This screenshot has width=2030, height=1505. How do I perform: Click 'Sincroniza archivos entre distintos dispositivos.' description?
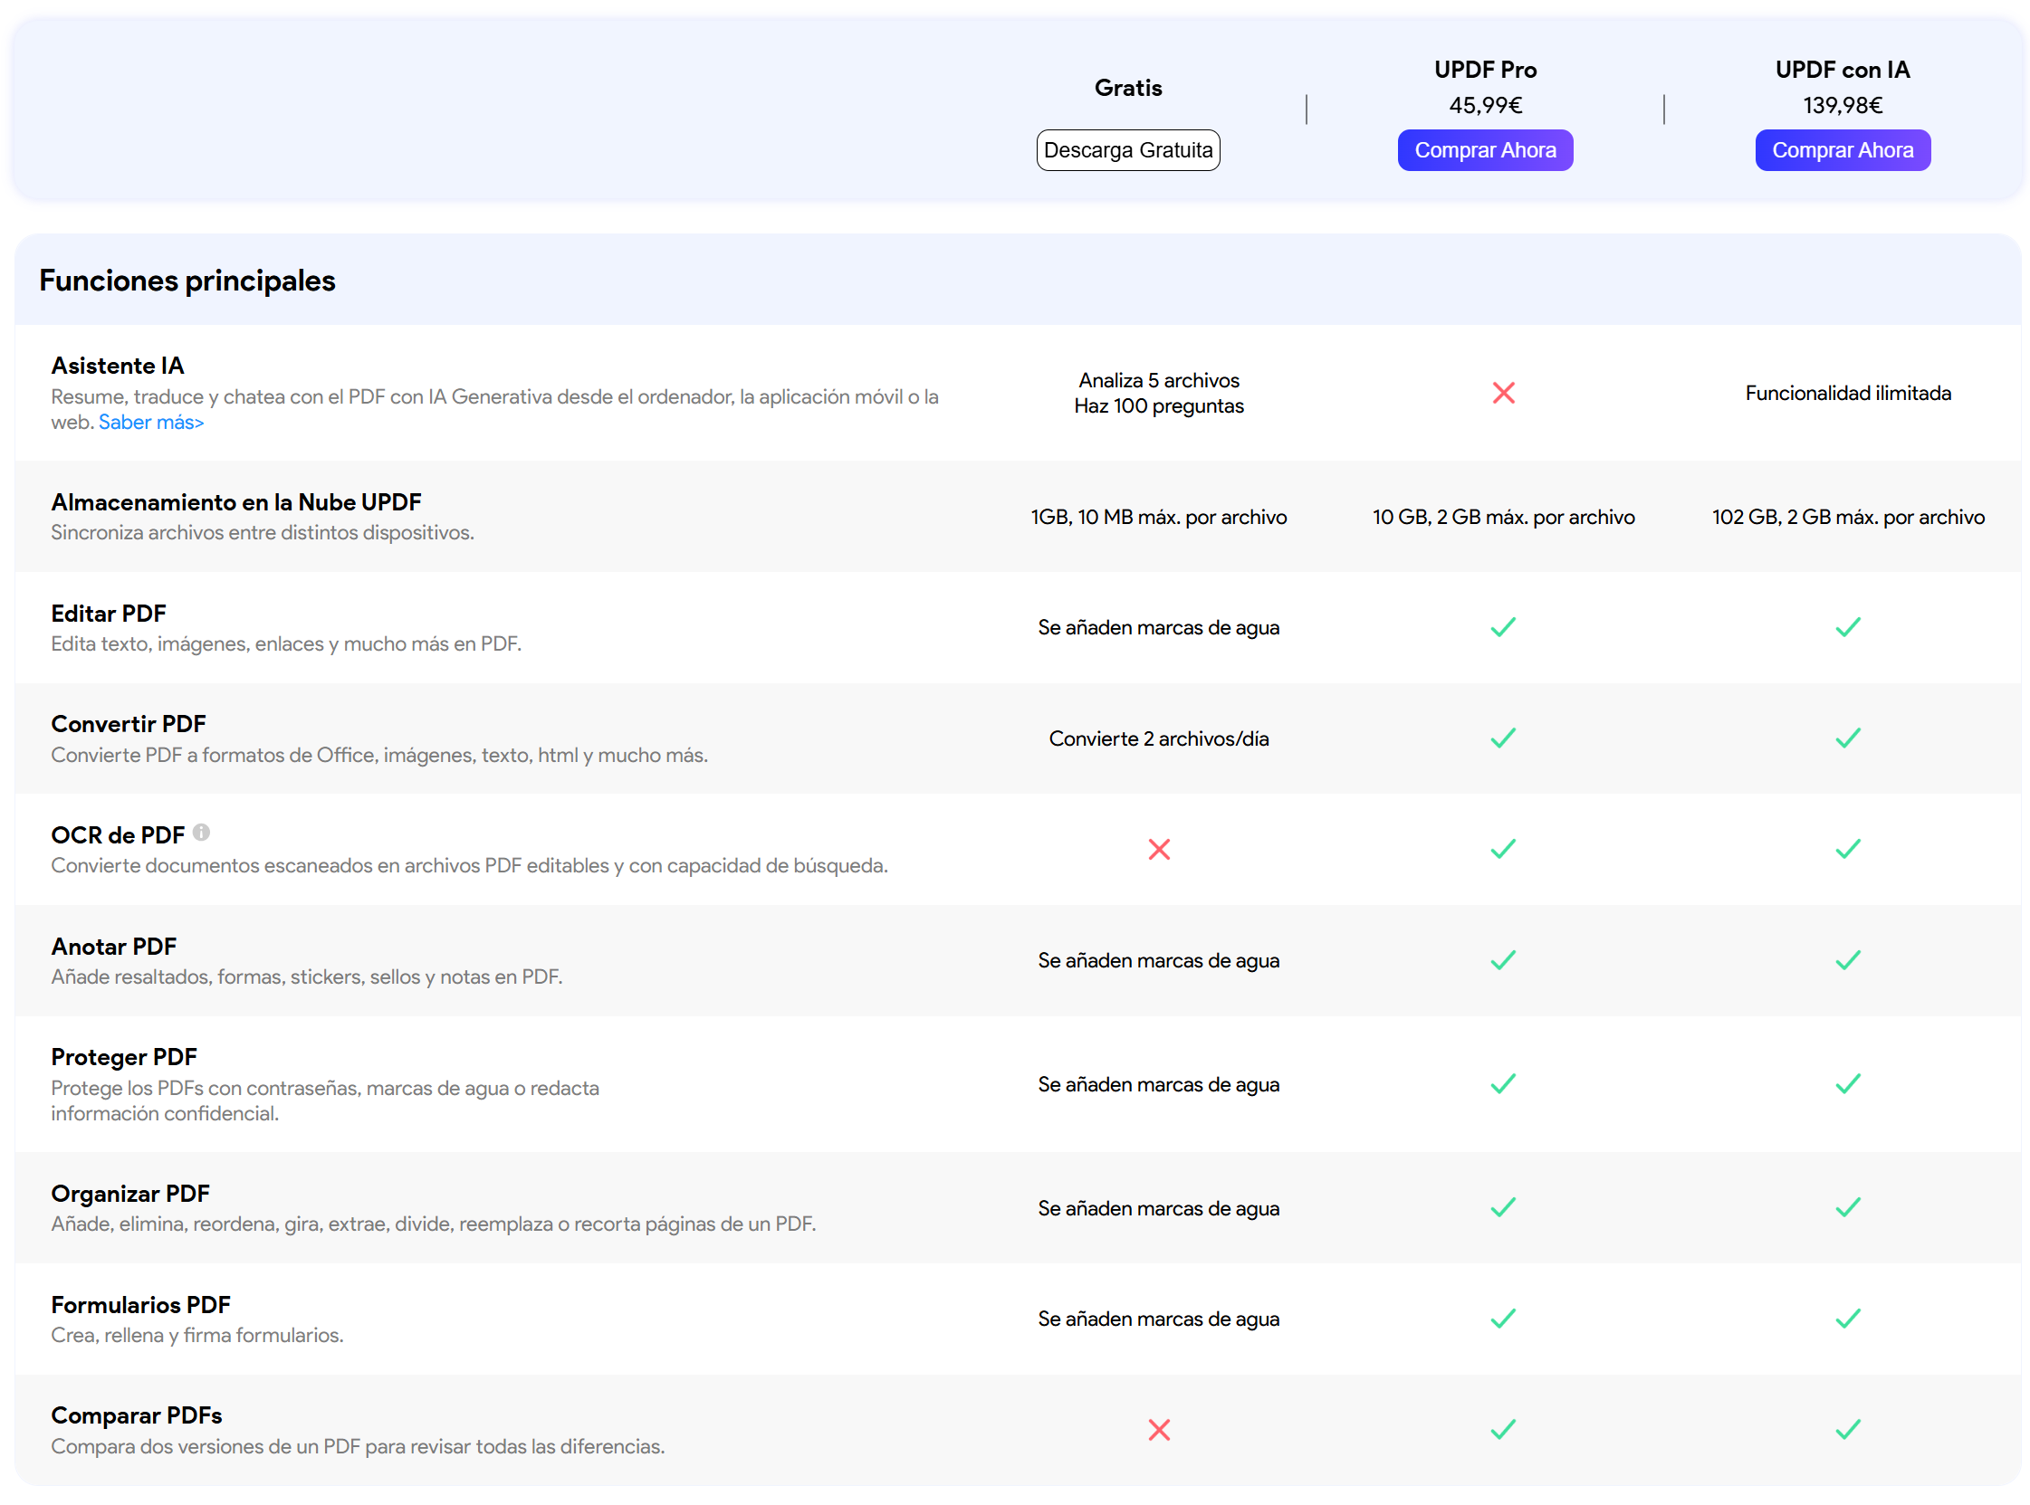click(263, 532)
